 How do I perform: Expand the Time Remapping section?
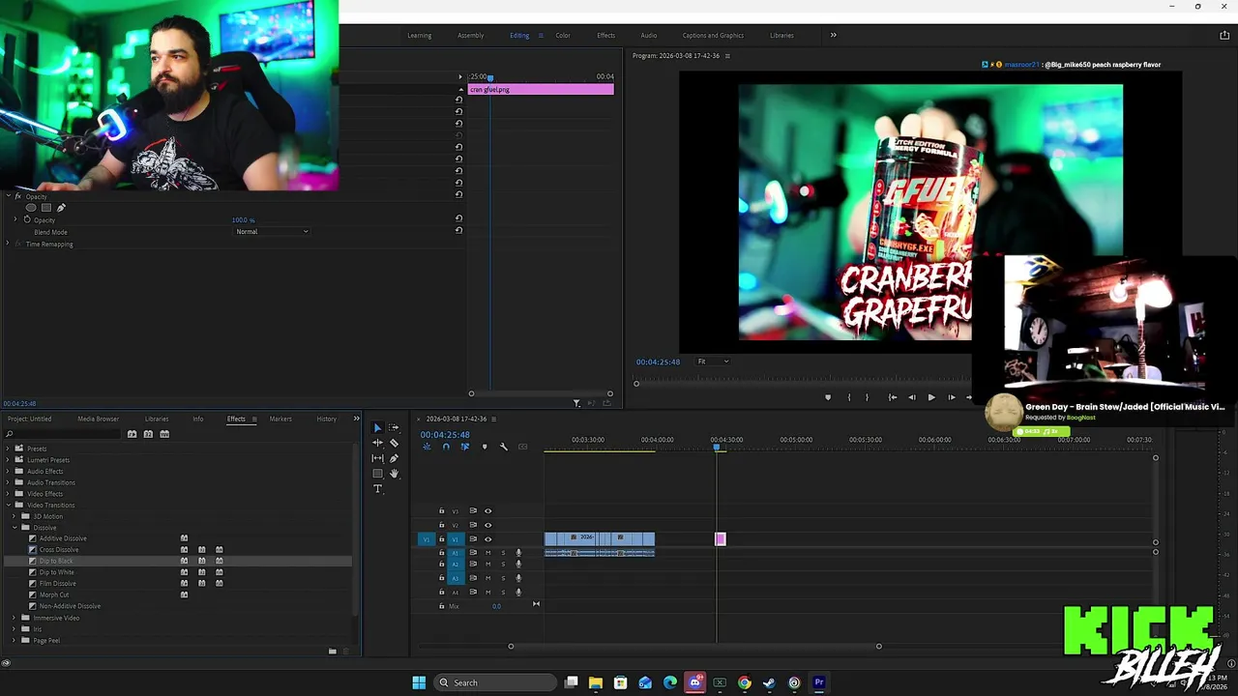click(x=8, y=244)
